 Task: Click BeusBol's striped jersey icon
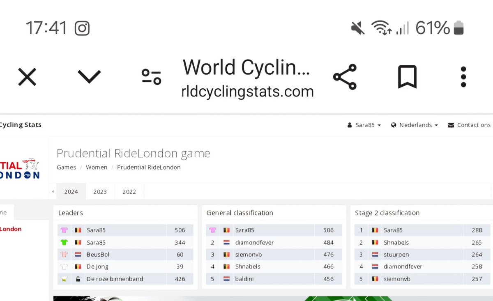[x=64, y=255]
